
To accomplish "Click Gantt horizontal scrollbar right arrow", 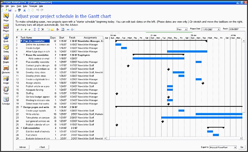I will pos(241,138).
